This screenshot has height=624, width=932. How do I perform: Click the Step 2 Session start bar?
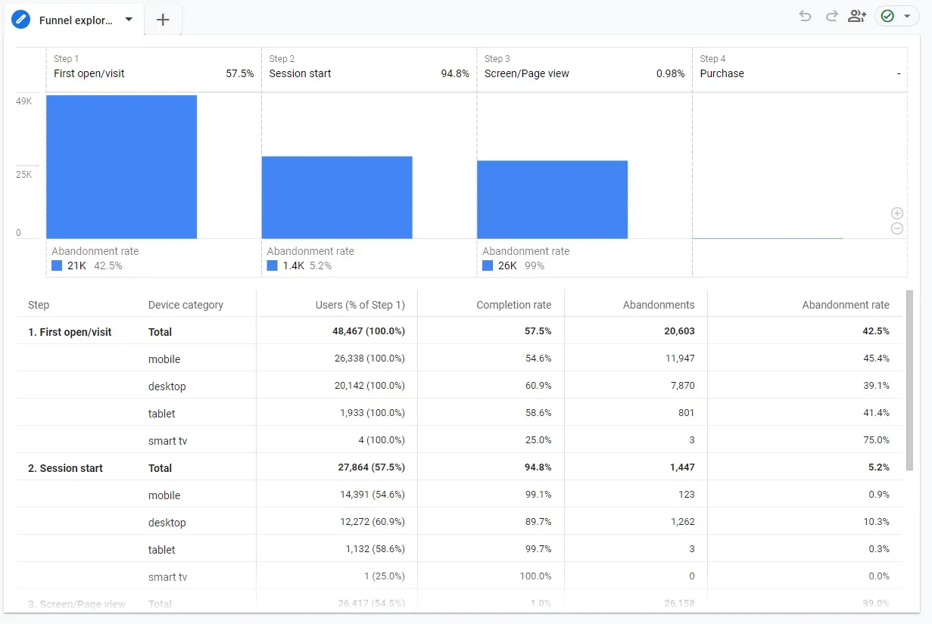[x=337, y=197]
